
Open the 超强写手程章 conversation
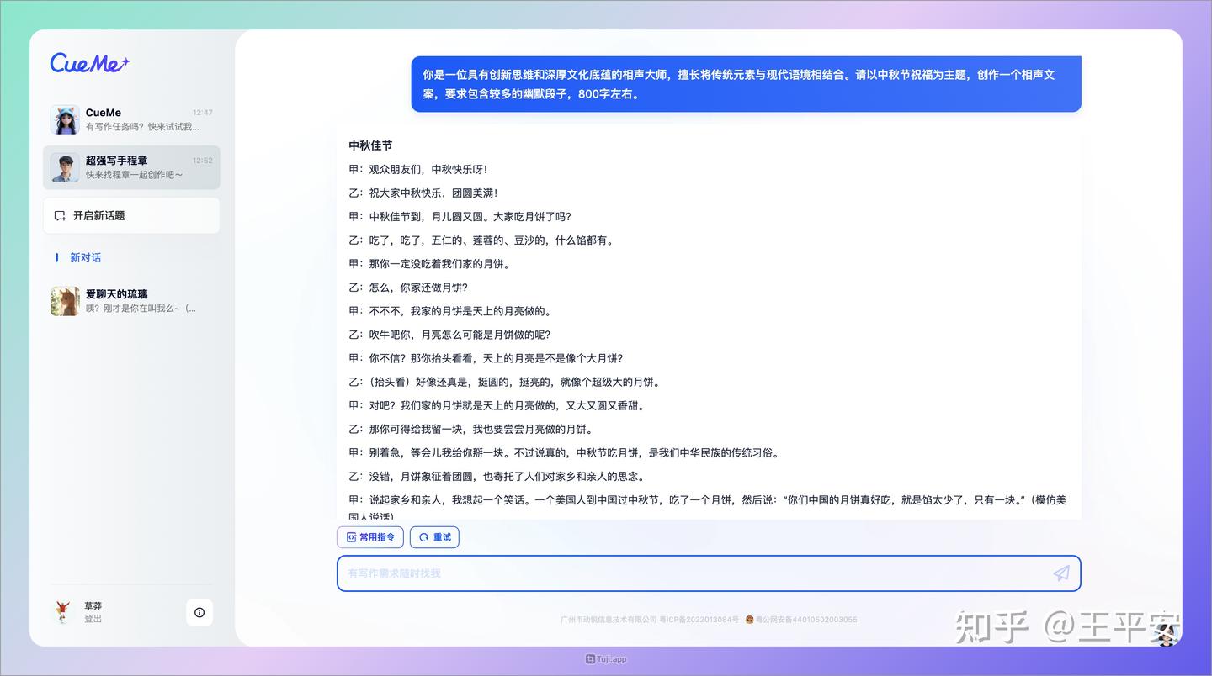coord(131,167)
